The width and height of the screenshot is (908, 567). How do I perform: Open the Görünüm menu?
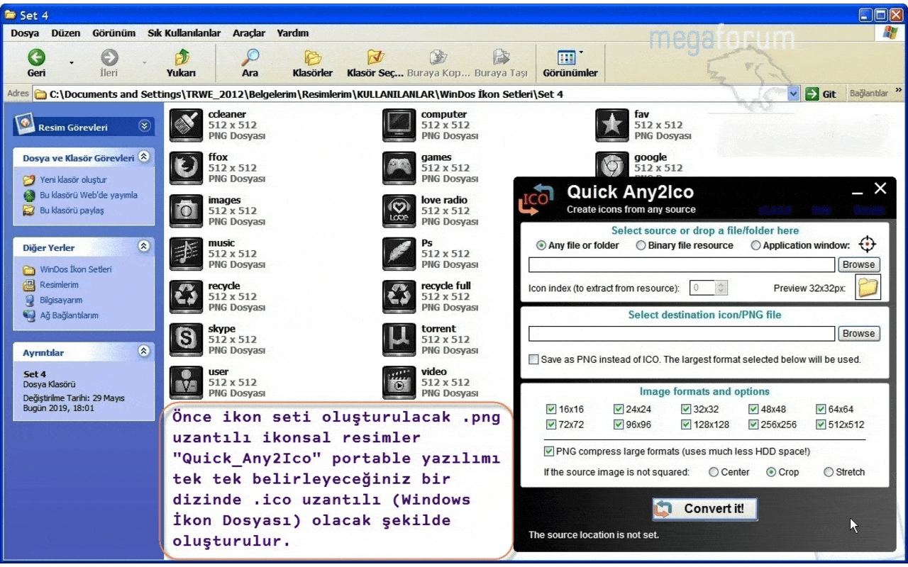click(x=113, y=33)
